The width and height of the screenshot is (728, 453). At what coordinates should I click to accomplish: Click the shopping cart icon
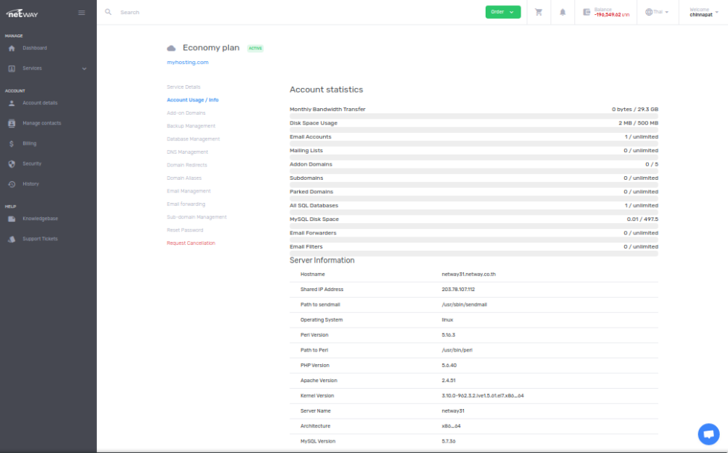(539, 12)
